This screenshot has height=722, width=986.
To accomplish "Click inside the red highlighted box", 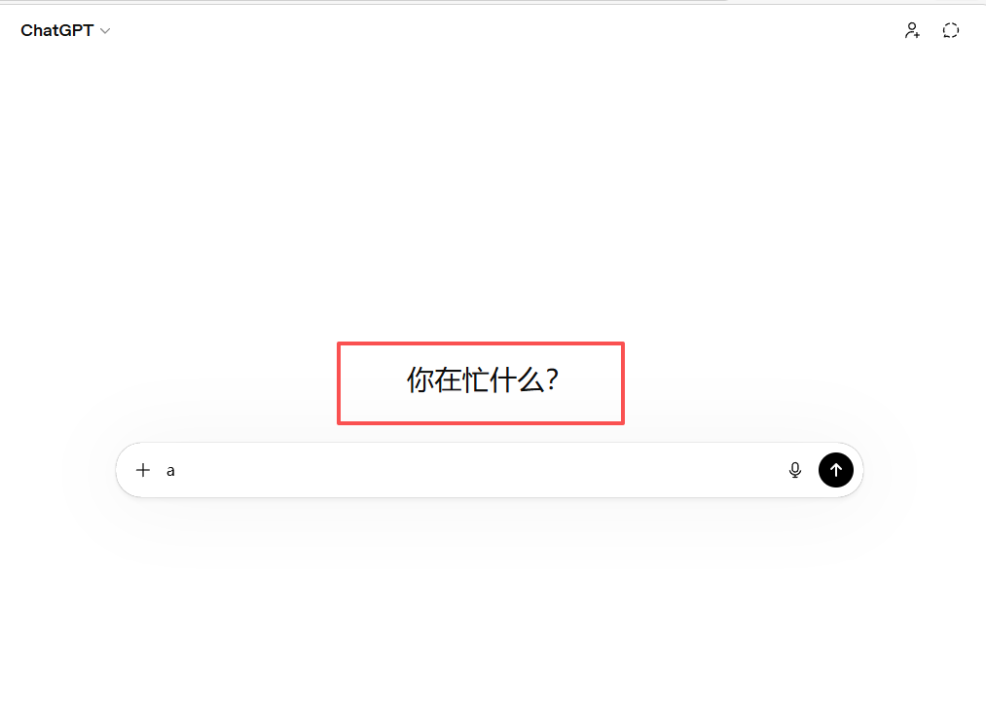I will pyautogui.click(x=481, y=383).
